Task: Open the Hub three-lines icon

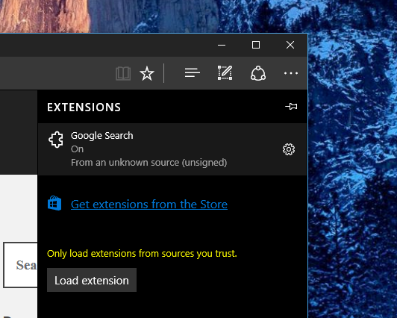Action: (x=193, y=73)
